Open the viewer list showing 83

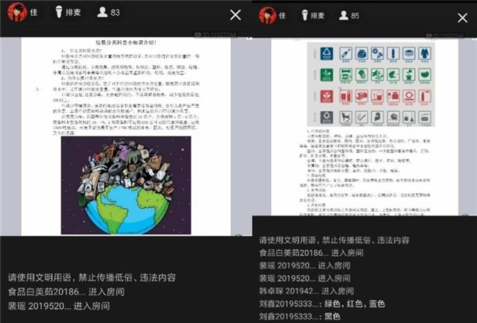click(x=108, y=12)
